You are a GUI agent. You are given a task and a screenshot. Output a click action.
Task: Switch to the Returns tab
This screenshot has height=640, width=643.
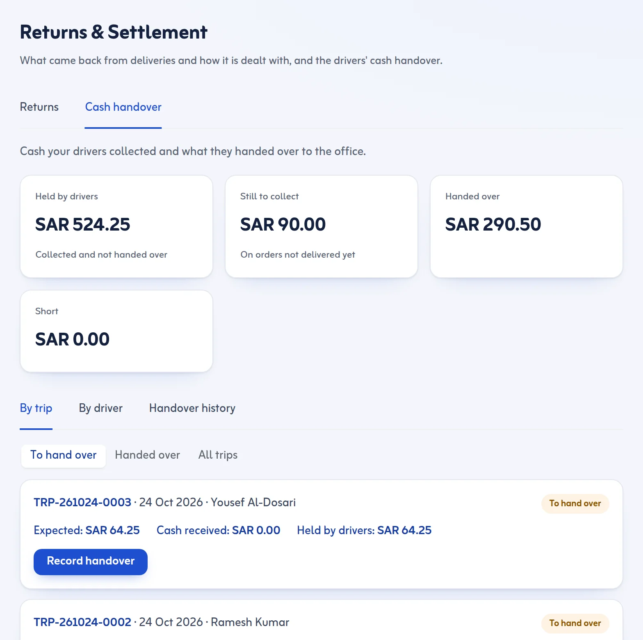[39, 107]
